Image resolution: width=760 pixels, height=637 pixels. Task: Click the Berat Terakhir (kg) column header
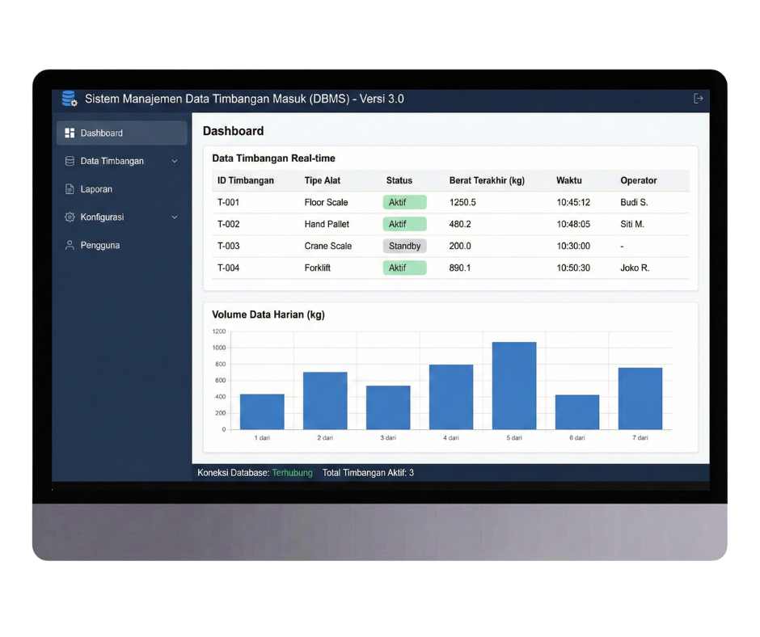pos(487,180)
